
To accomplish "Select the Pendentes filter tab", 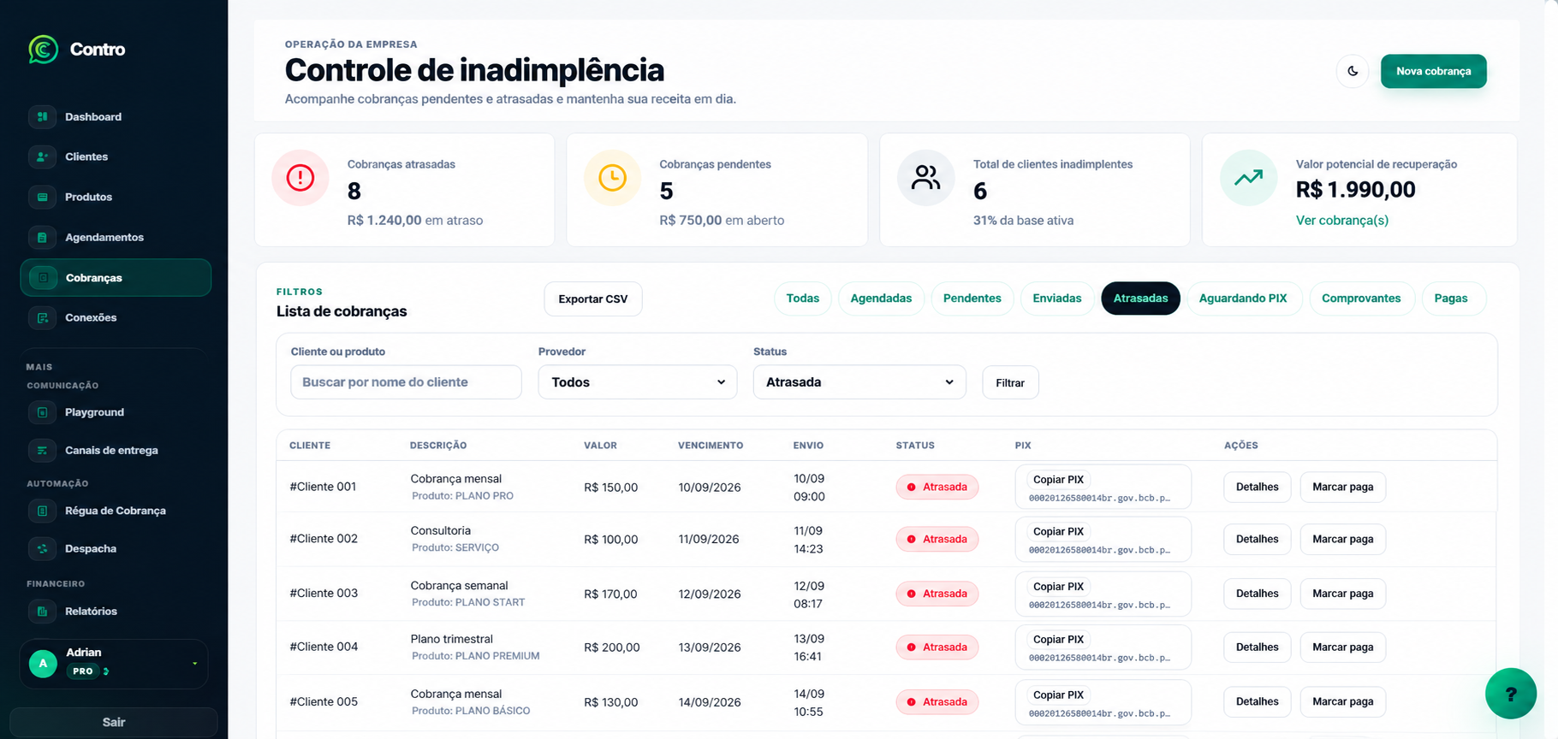I will [972, 299].
